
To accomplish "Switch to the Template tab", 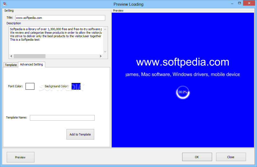I will click(x=11, y=65).
